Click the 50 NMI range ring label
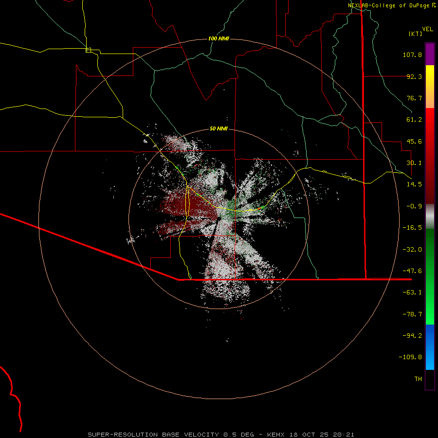Image resolution: width=438 pixels, height=438 pixels. (219, 129)
